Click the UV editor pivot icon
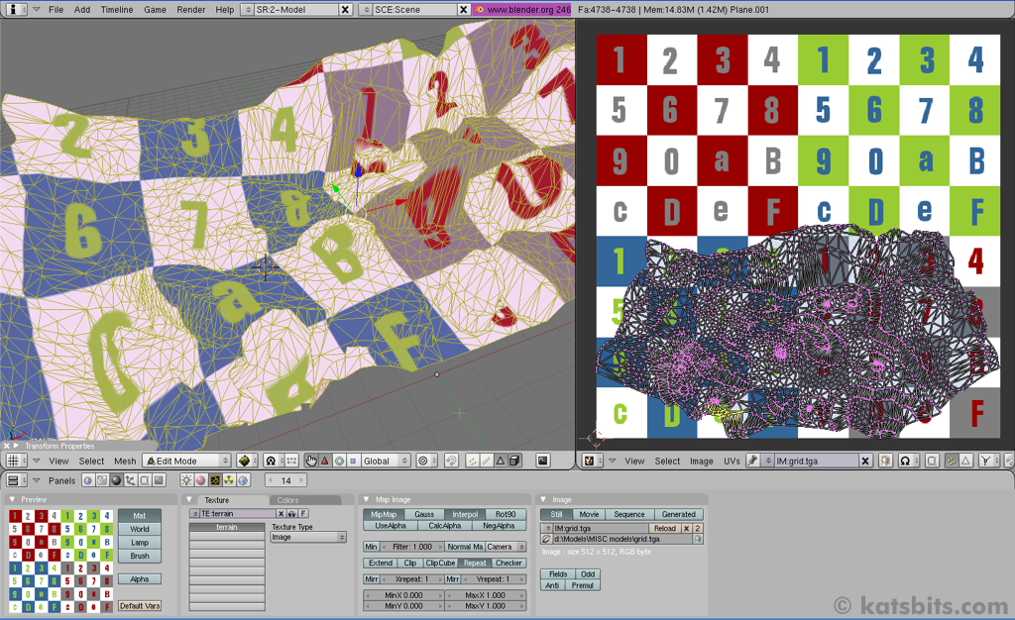Viewport: 1015px width, 620px height. pyautogui.click(x=908, y=461)
